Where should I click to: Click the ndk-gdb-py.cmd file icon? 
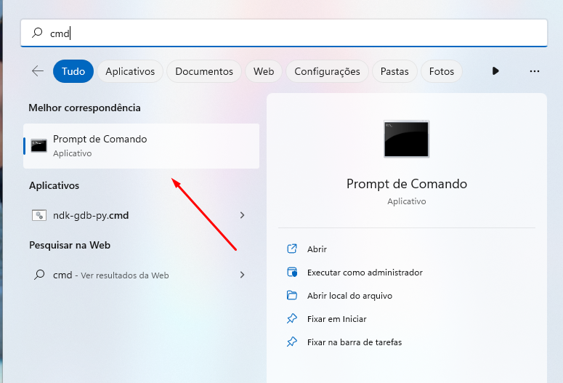tap(39, 215)
